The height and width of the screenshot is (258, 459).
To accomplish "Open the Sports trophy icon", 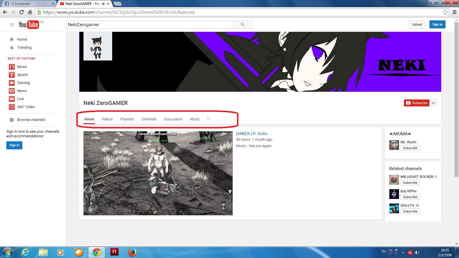I will (x=12, y=75).
